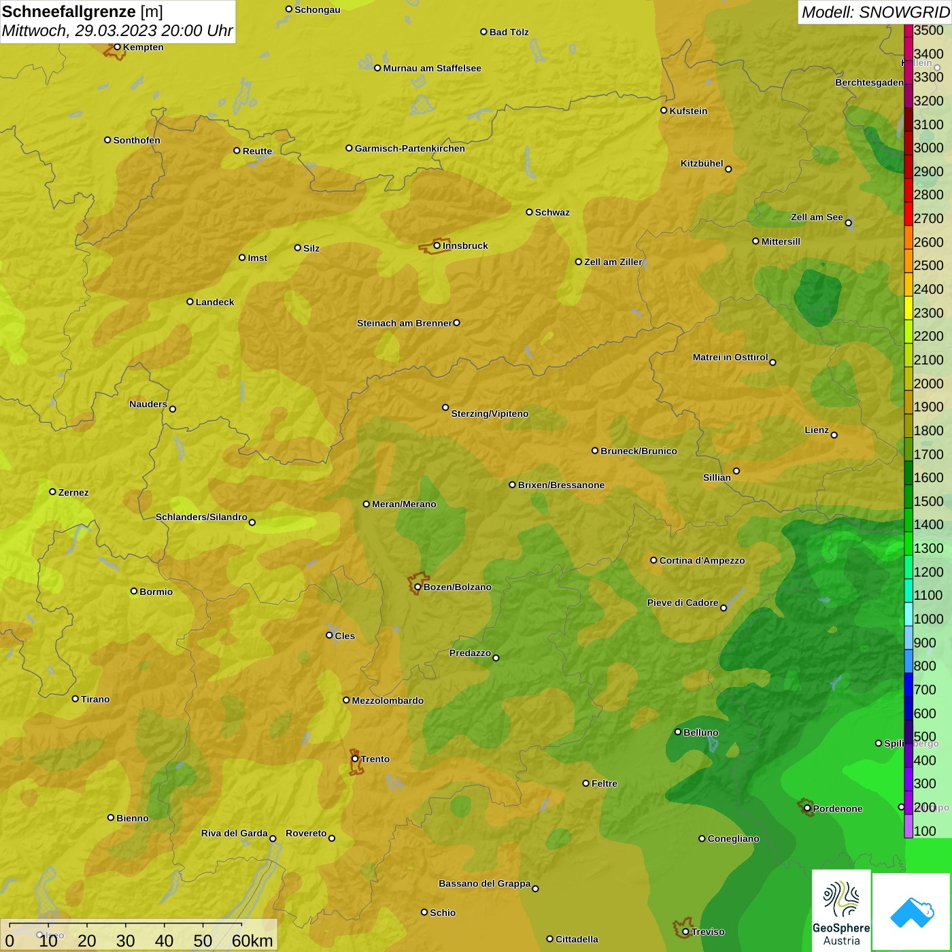Viewport: 952px width, 952px height.
Task: Click the Rovereto label
Action: pos(306,833)
